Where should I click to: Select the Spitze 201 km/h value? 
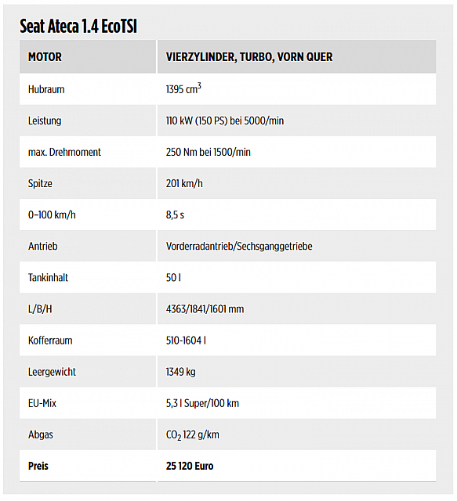pos(184,183)
